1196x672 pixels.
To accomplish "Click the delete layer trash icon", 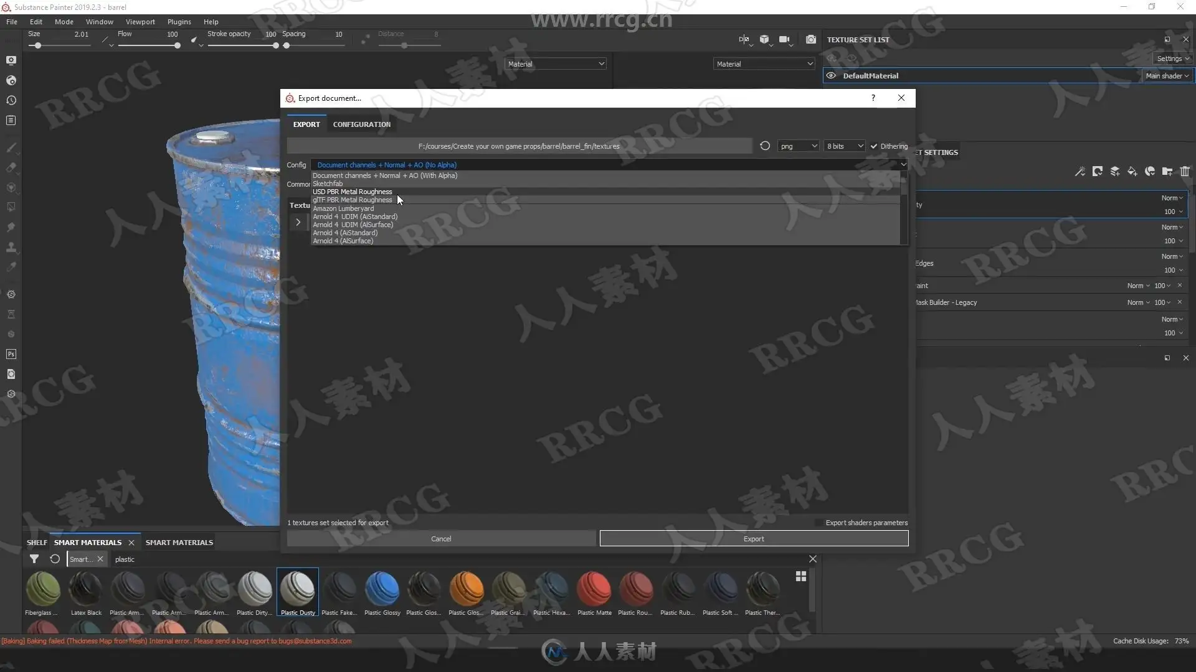I will (1185, 171).
